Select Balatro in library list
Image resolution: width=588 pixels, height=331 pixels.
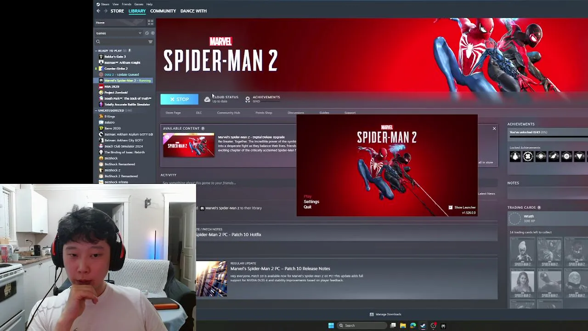pos(109,122)
